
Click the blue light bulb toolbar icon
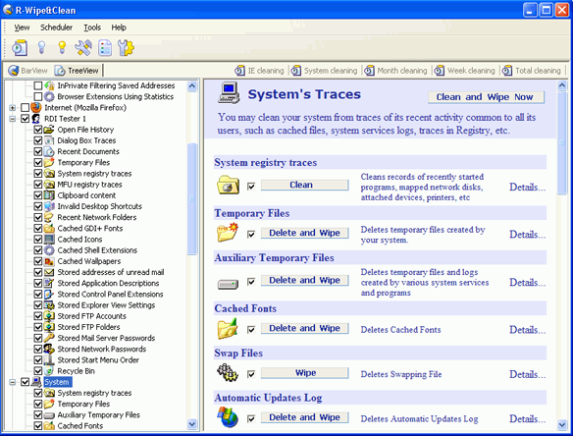(x=41, y=48)
